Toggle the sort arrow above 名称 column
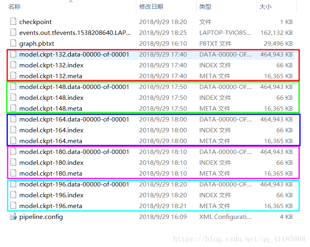The image size is (310, 247). click(71, 2)
